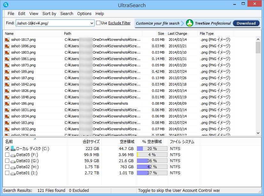Open the Edit menu
Screen dimensions: 264x196
tap(22, 14)
